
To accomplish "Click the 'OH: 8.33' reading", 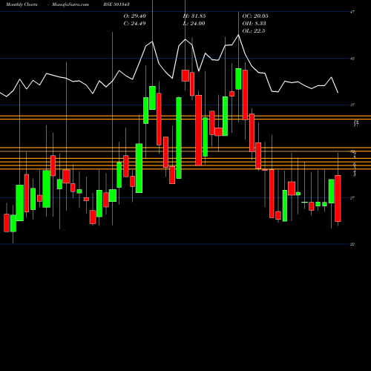I will click(x=254, y=24).
